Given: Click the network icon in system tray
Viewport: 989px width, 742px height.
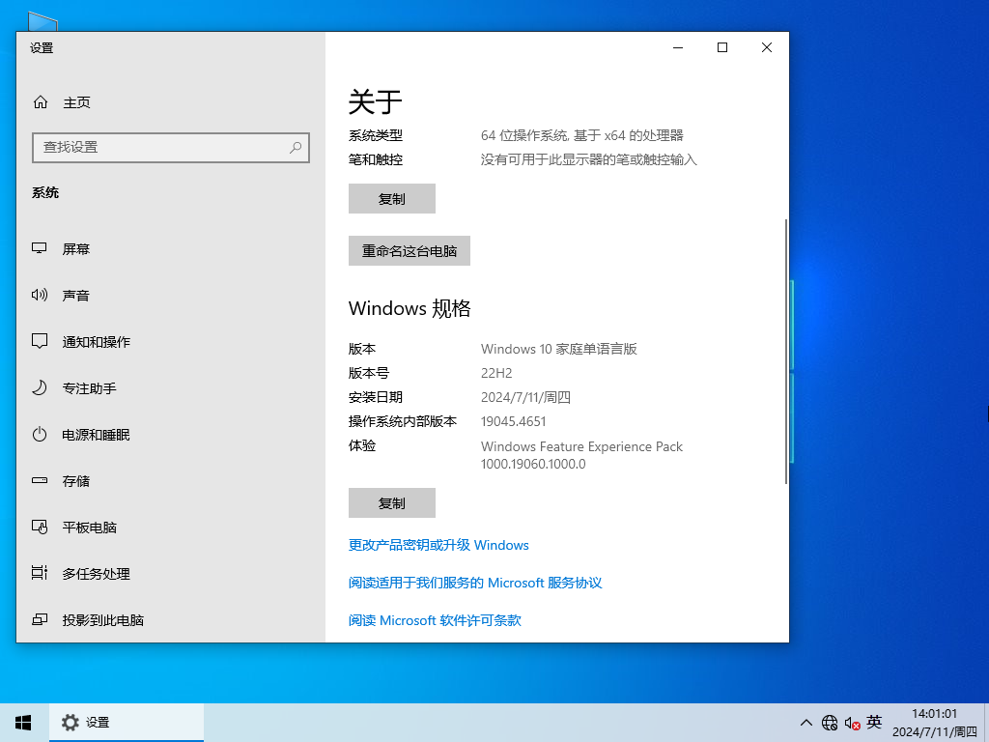Looking at the screenshot, I should (829, 722).
